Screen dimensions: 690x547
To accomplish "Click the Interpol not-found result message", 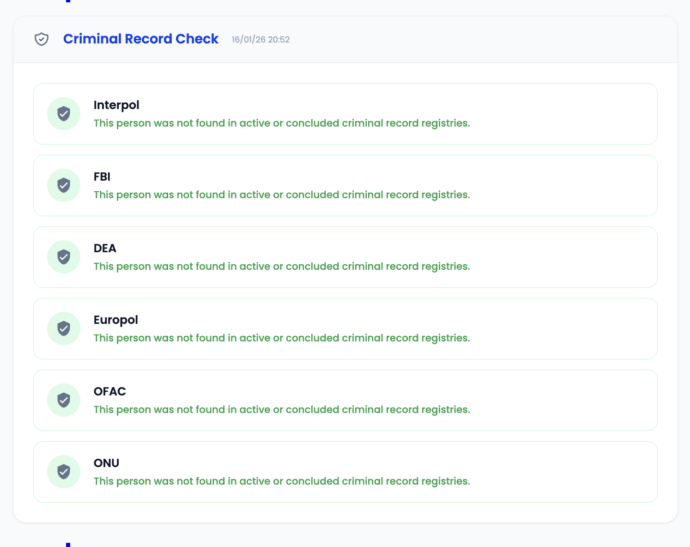I will [x=282, y=123].
